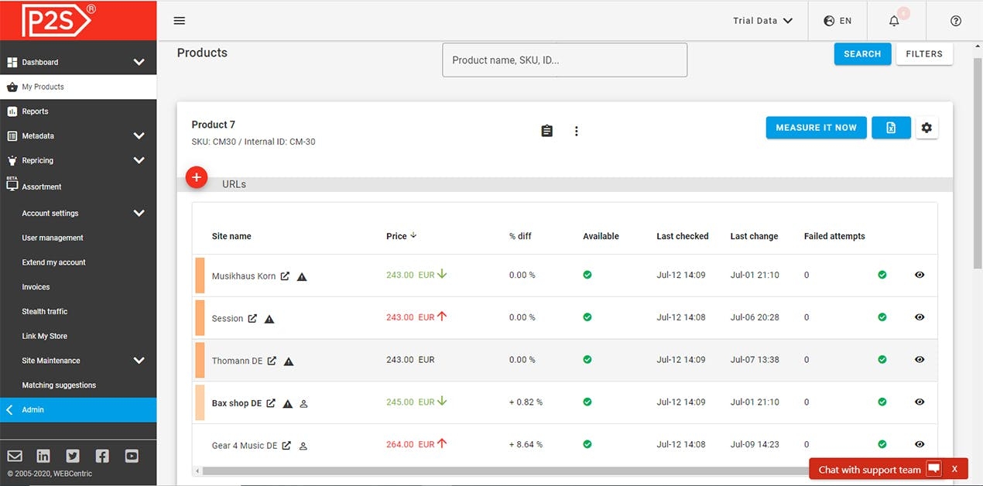Click the page vertical scrollbar
This screenshot has width=983, height=486.
(x=977, y=163)
